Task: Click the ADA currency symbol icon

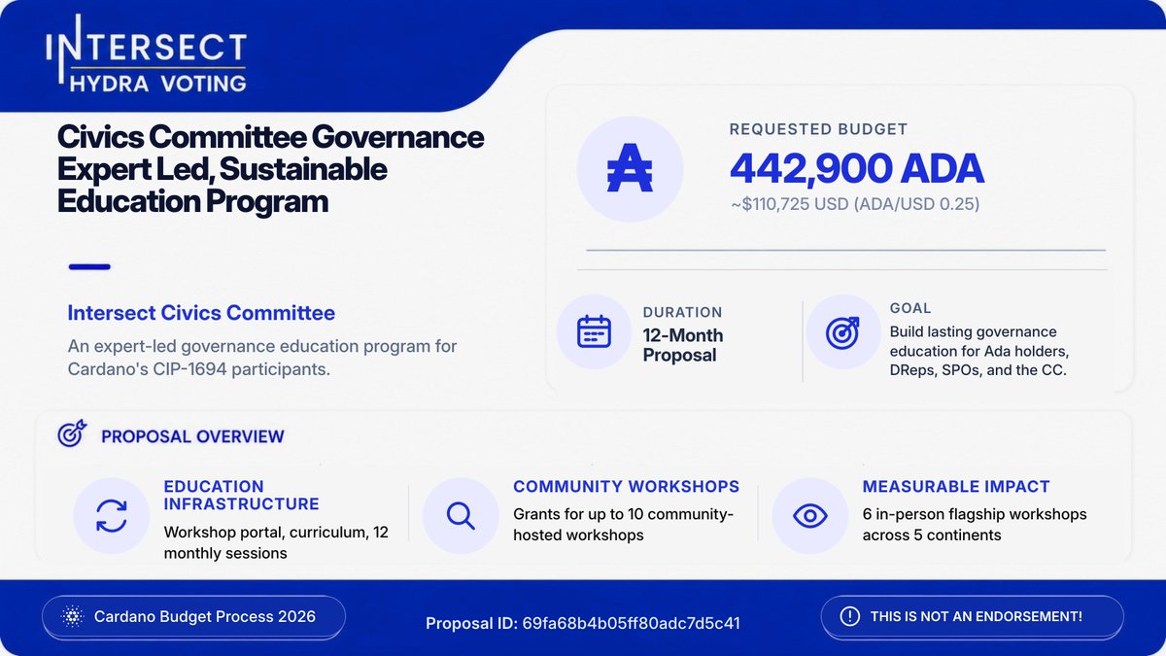Action: point(630,171)
